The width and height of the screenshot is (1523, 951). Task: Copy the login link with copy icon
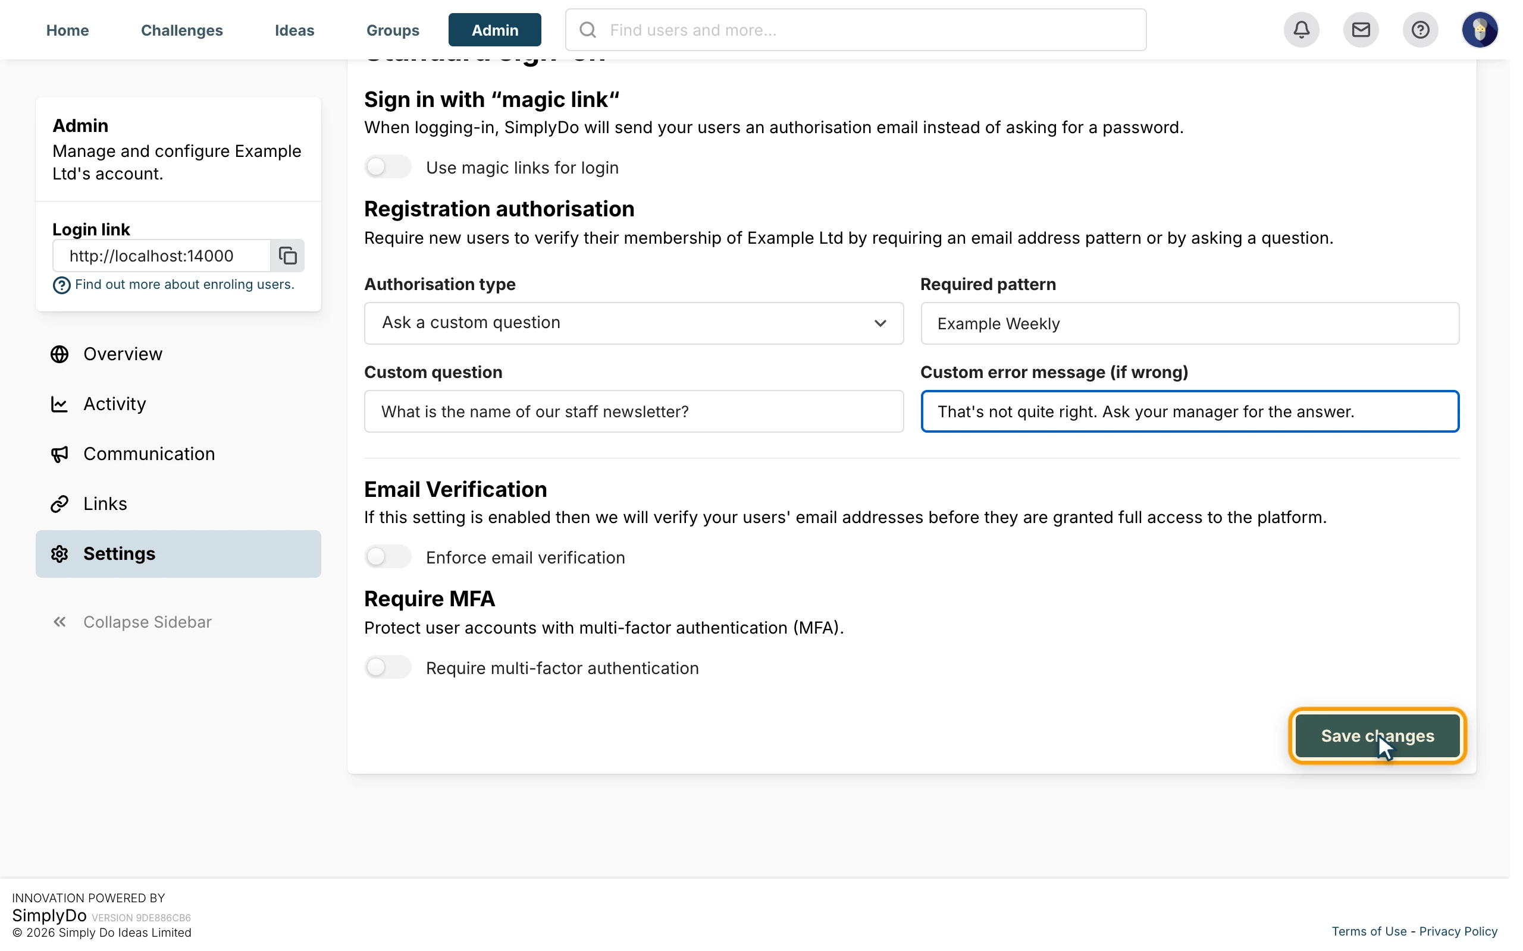(287, 256)
